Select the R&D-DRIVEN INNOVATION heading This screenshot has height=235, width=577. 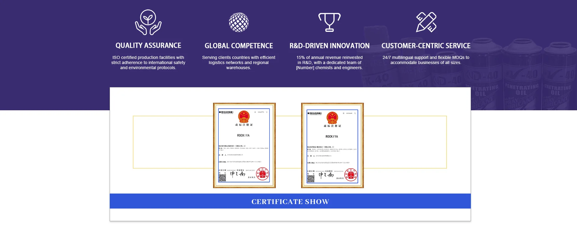click(x=329, y=46)
